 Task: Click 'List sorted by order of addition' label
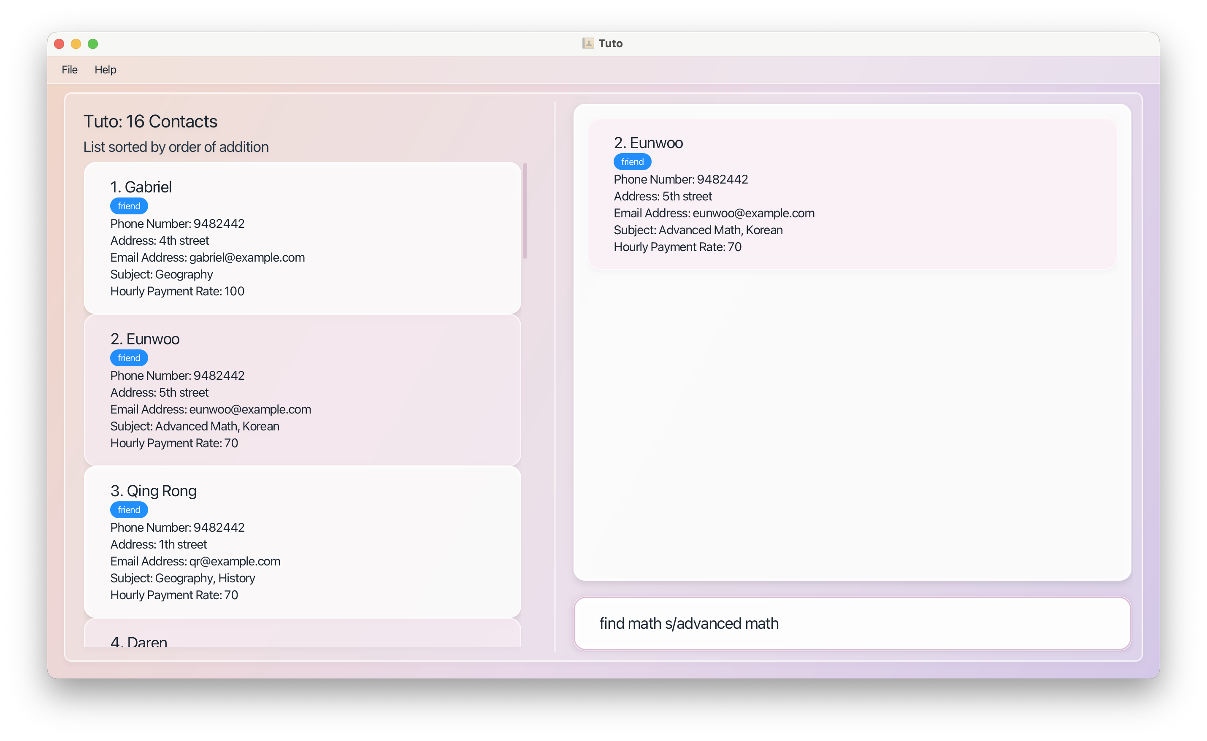pyautogui.click(x=176, y=147)
